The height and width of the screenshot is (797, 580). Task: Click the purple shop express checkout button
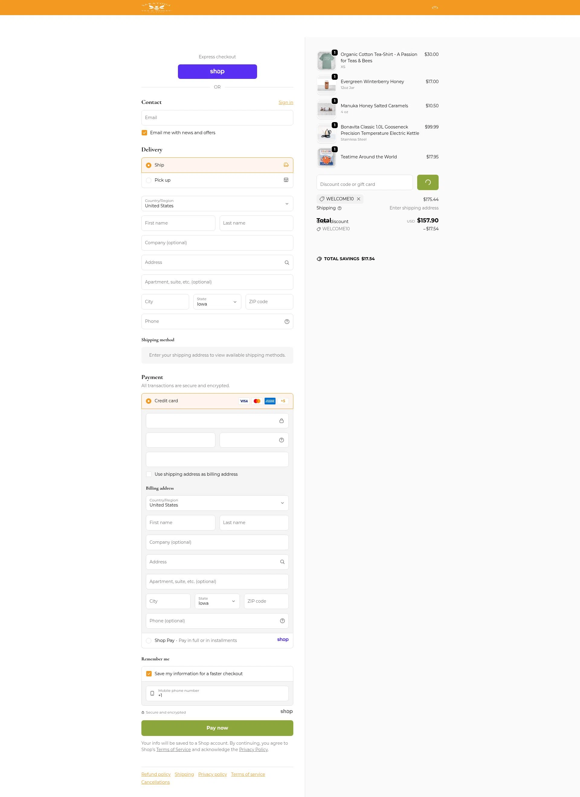point(217,71)
